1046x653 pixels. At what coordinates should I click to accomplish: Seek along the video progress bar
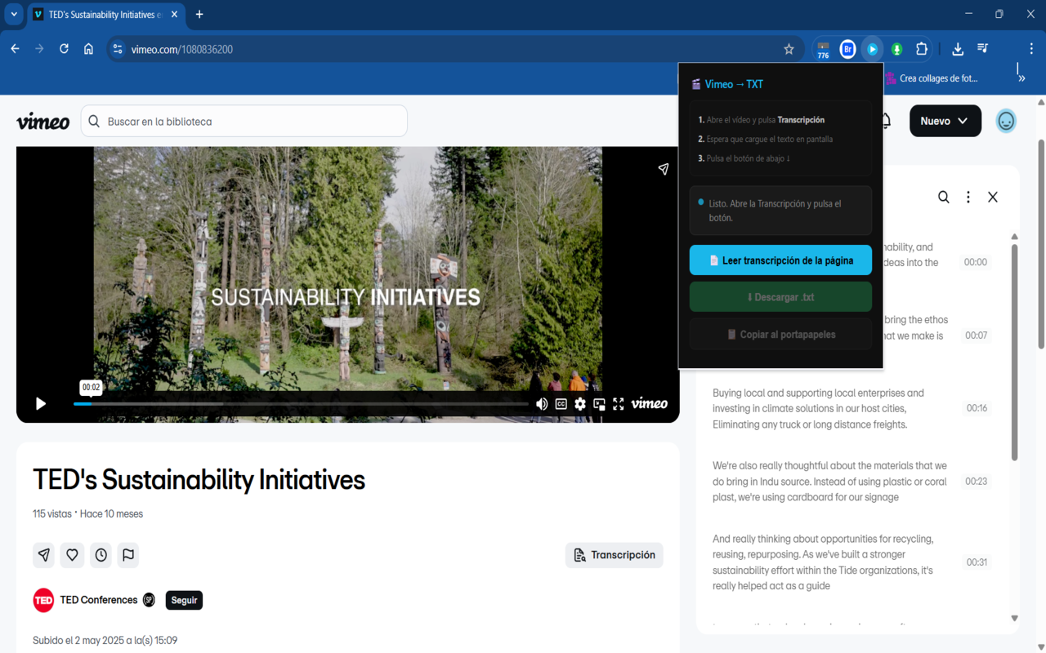[301, 403]
